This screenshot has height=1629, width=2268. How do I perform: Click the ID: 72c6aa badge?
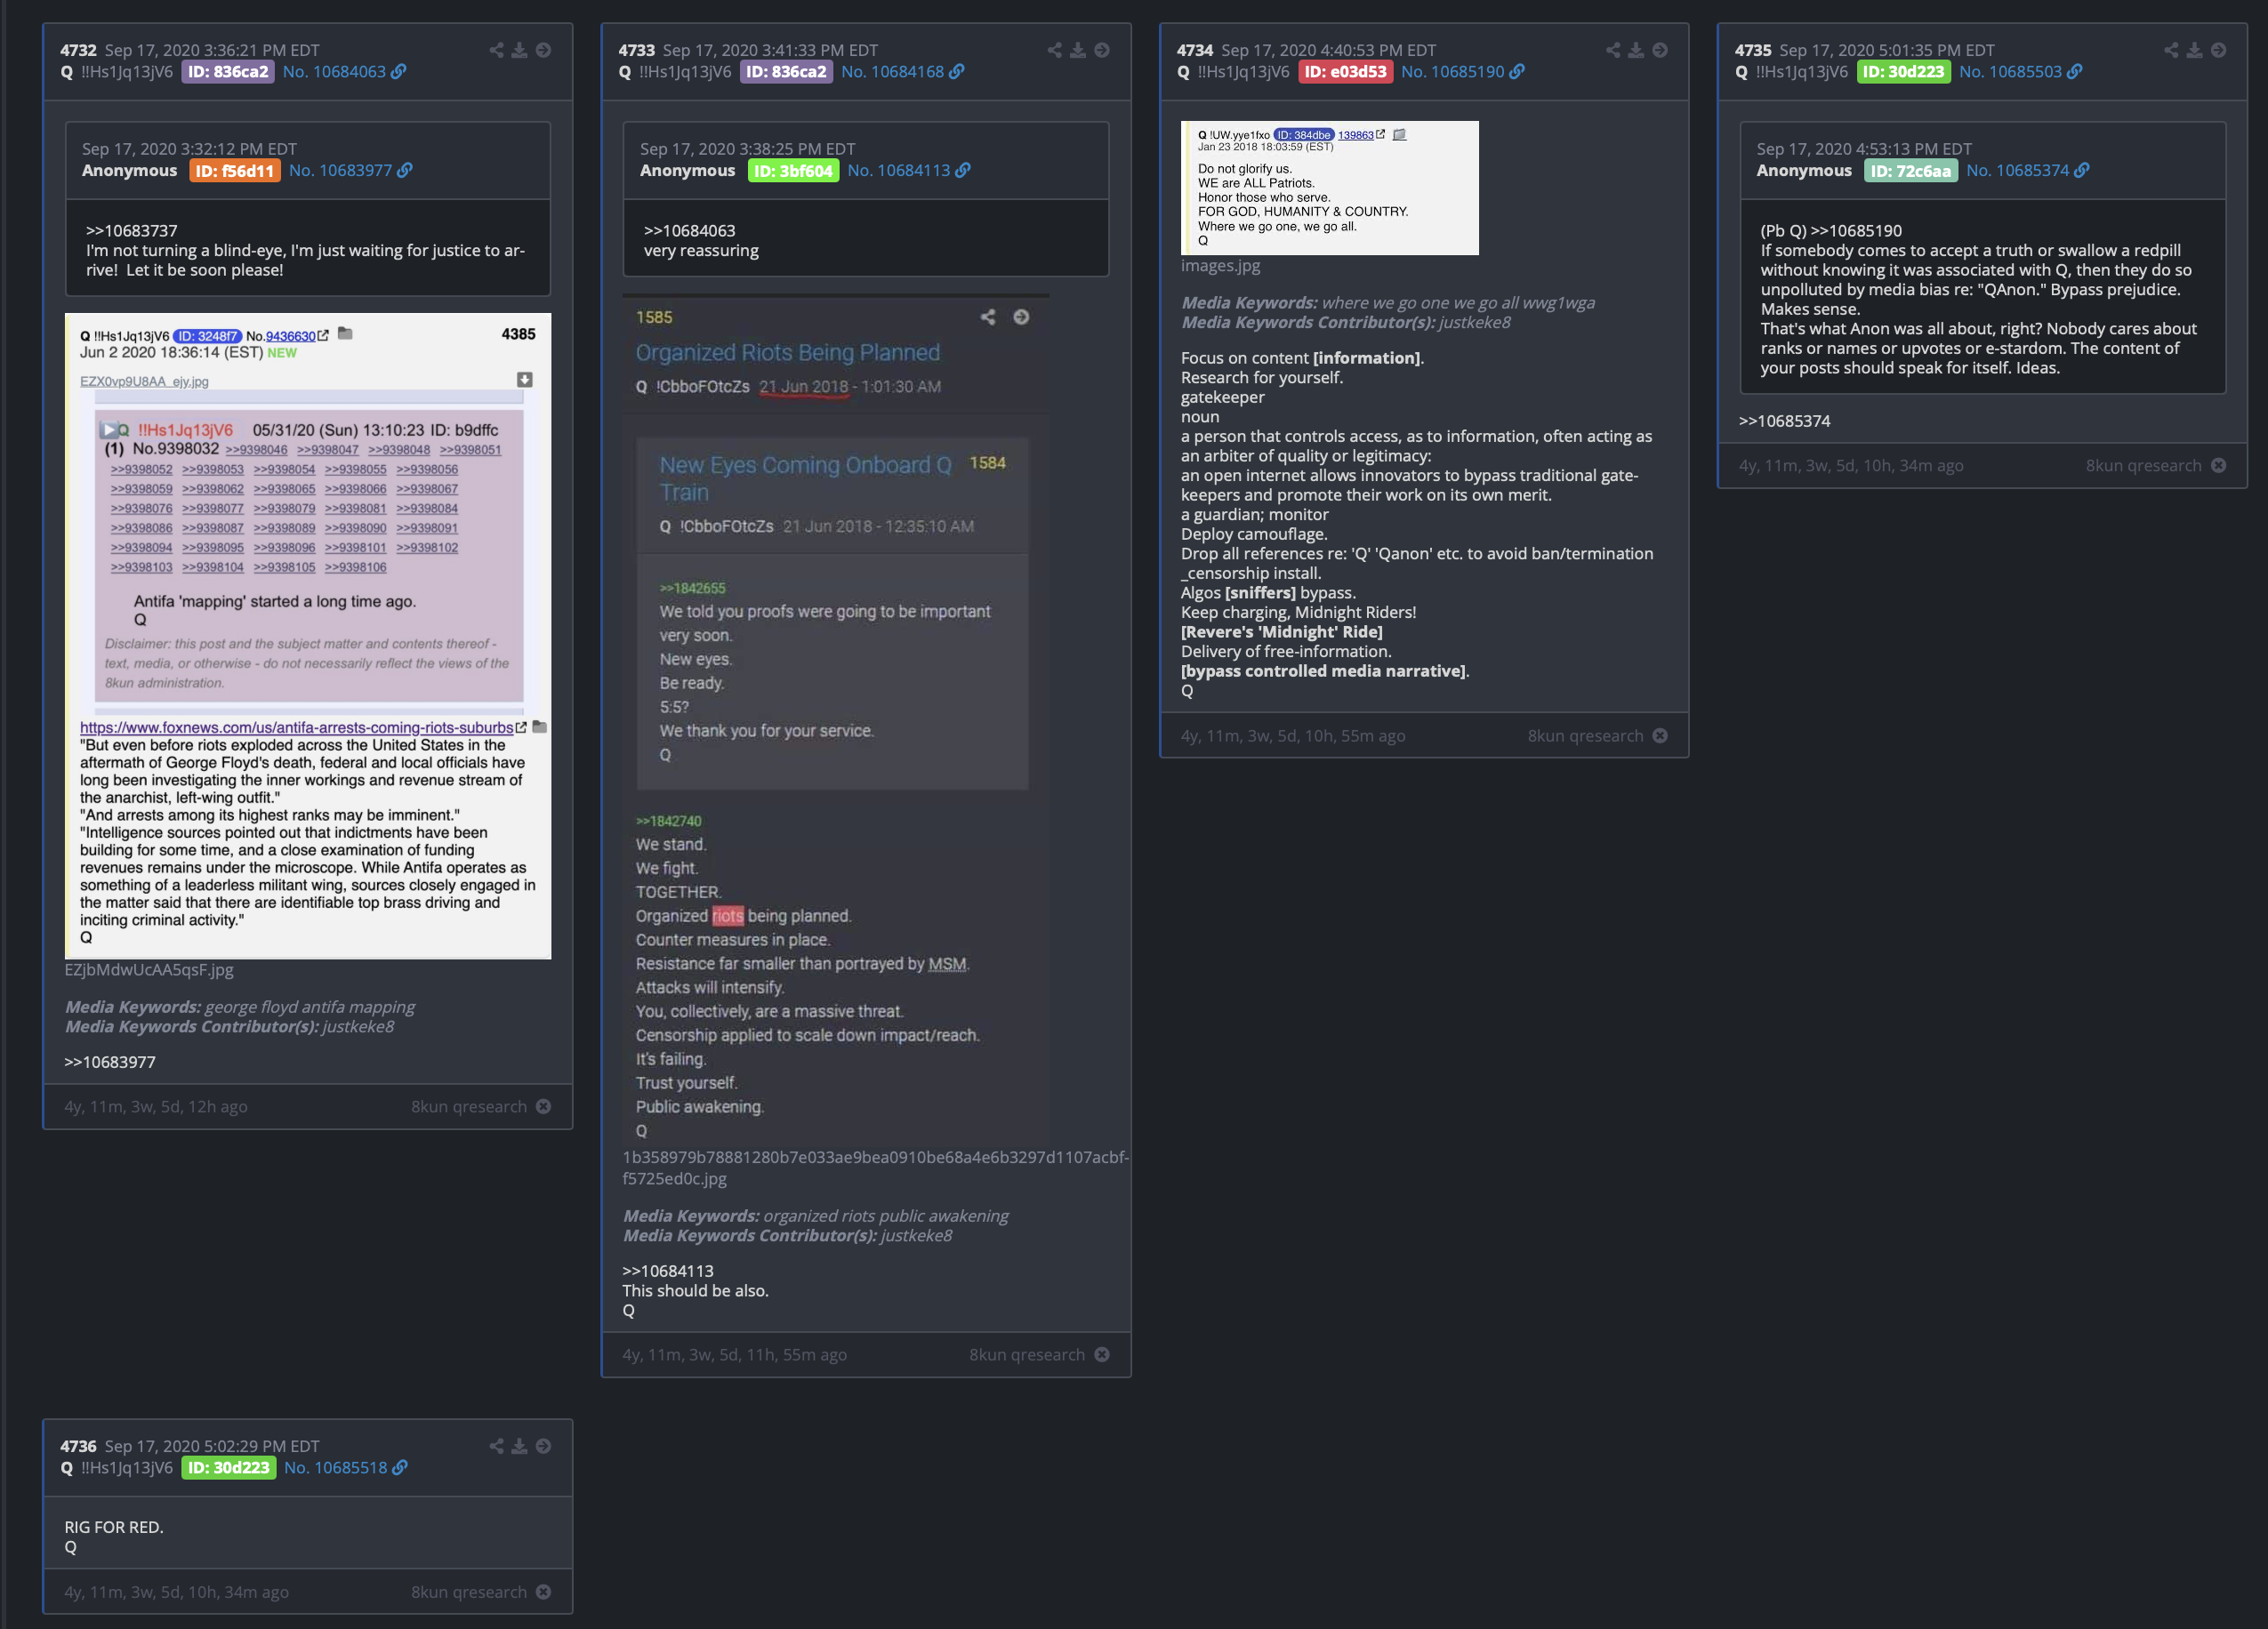coord(1910,171)
